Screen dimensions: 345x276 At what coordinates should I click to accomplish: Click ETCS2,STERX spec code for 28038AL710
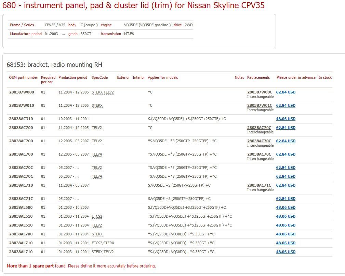coord(103,243)
